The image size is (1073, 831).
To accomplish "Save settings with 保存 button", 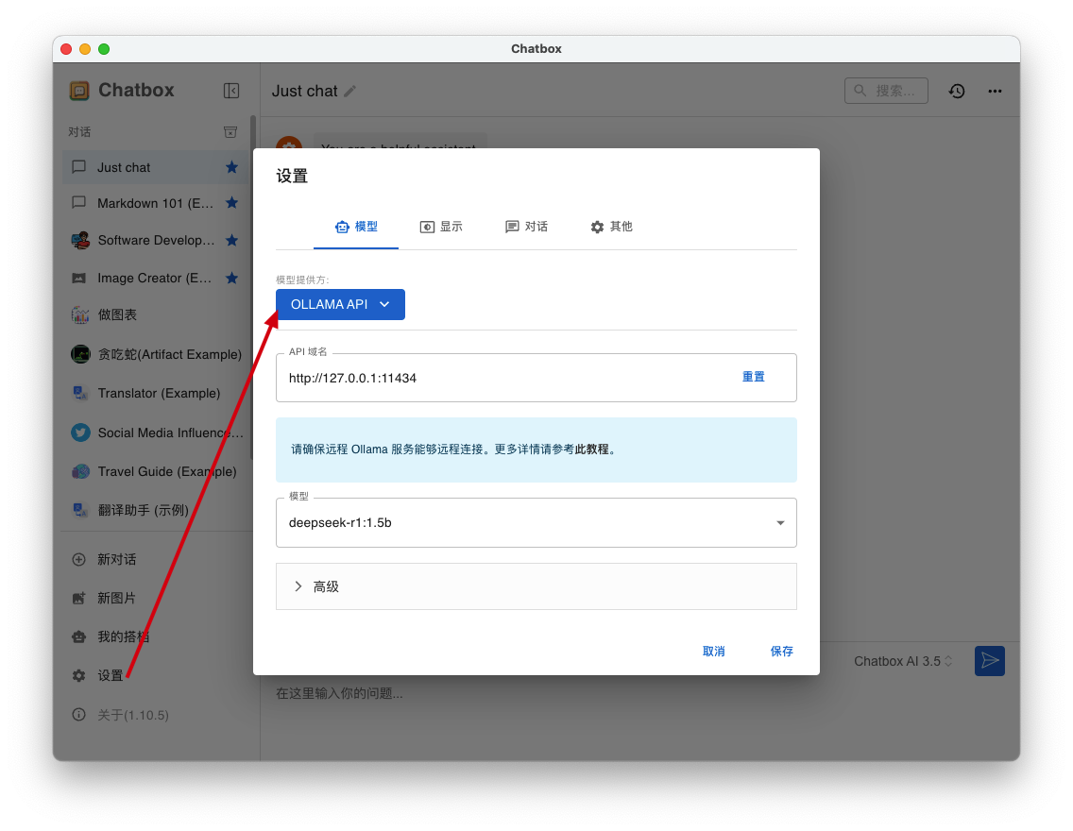I will (781, 652).
